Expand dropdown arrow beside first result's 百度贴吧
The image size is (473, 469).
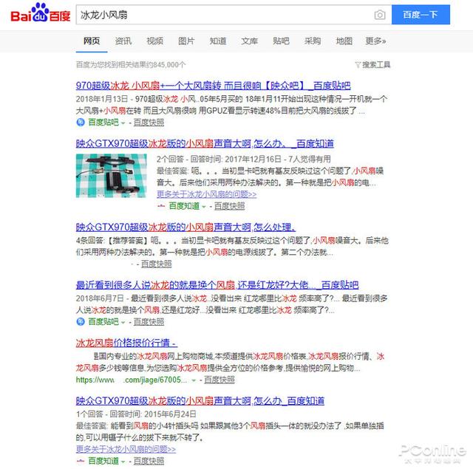click(x=123, y=123)
